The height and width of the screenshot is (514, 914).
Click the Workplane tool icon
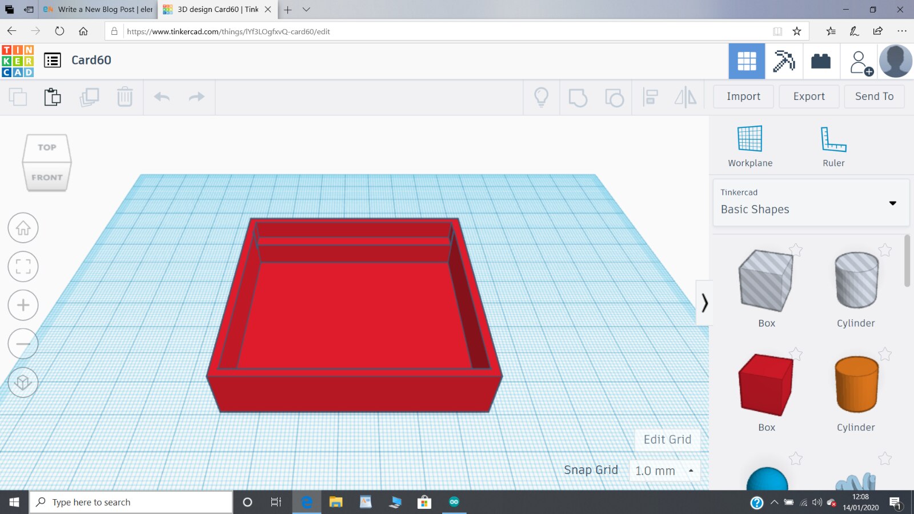point(749,139)
